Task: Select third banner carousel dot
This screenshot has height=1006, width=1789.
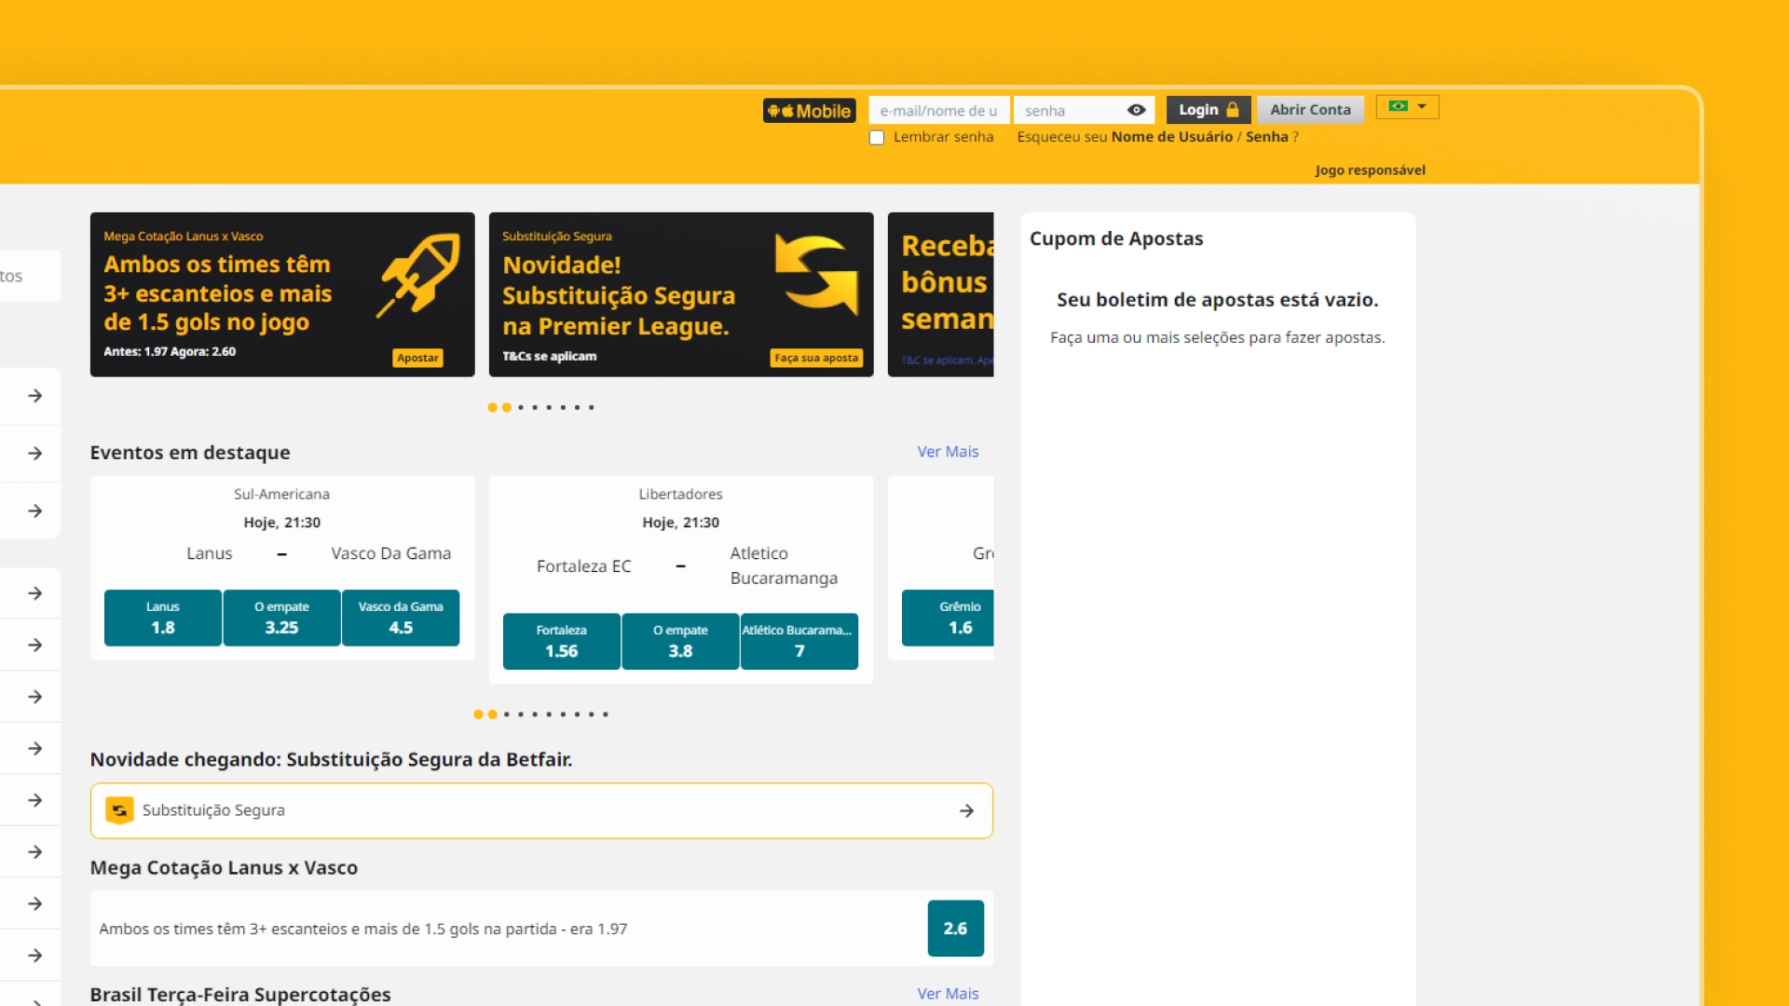Action: pyautogui.click(x=521, y=408)
